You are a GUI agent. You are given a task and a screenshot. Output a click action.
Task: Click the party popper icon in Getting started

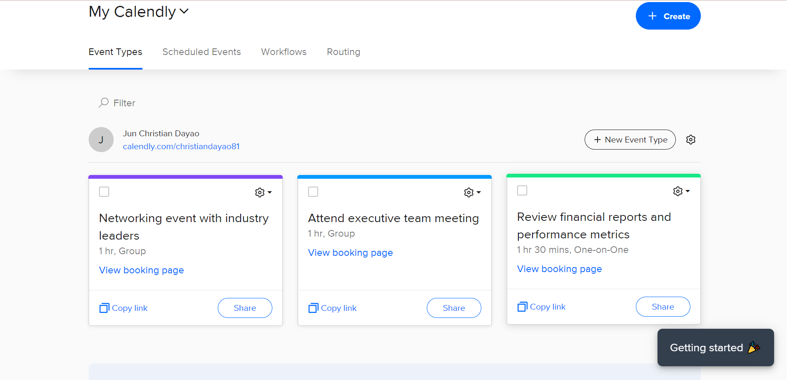click(754, 347)
